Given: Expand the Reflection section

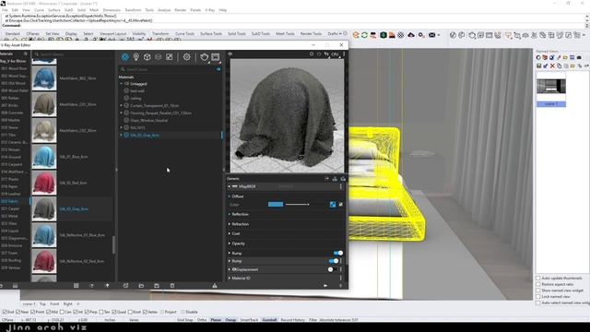Looking at the screenshot, I should (230, 214).
